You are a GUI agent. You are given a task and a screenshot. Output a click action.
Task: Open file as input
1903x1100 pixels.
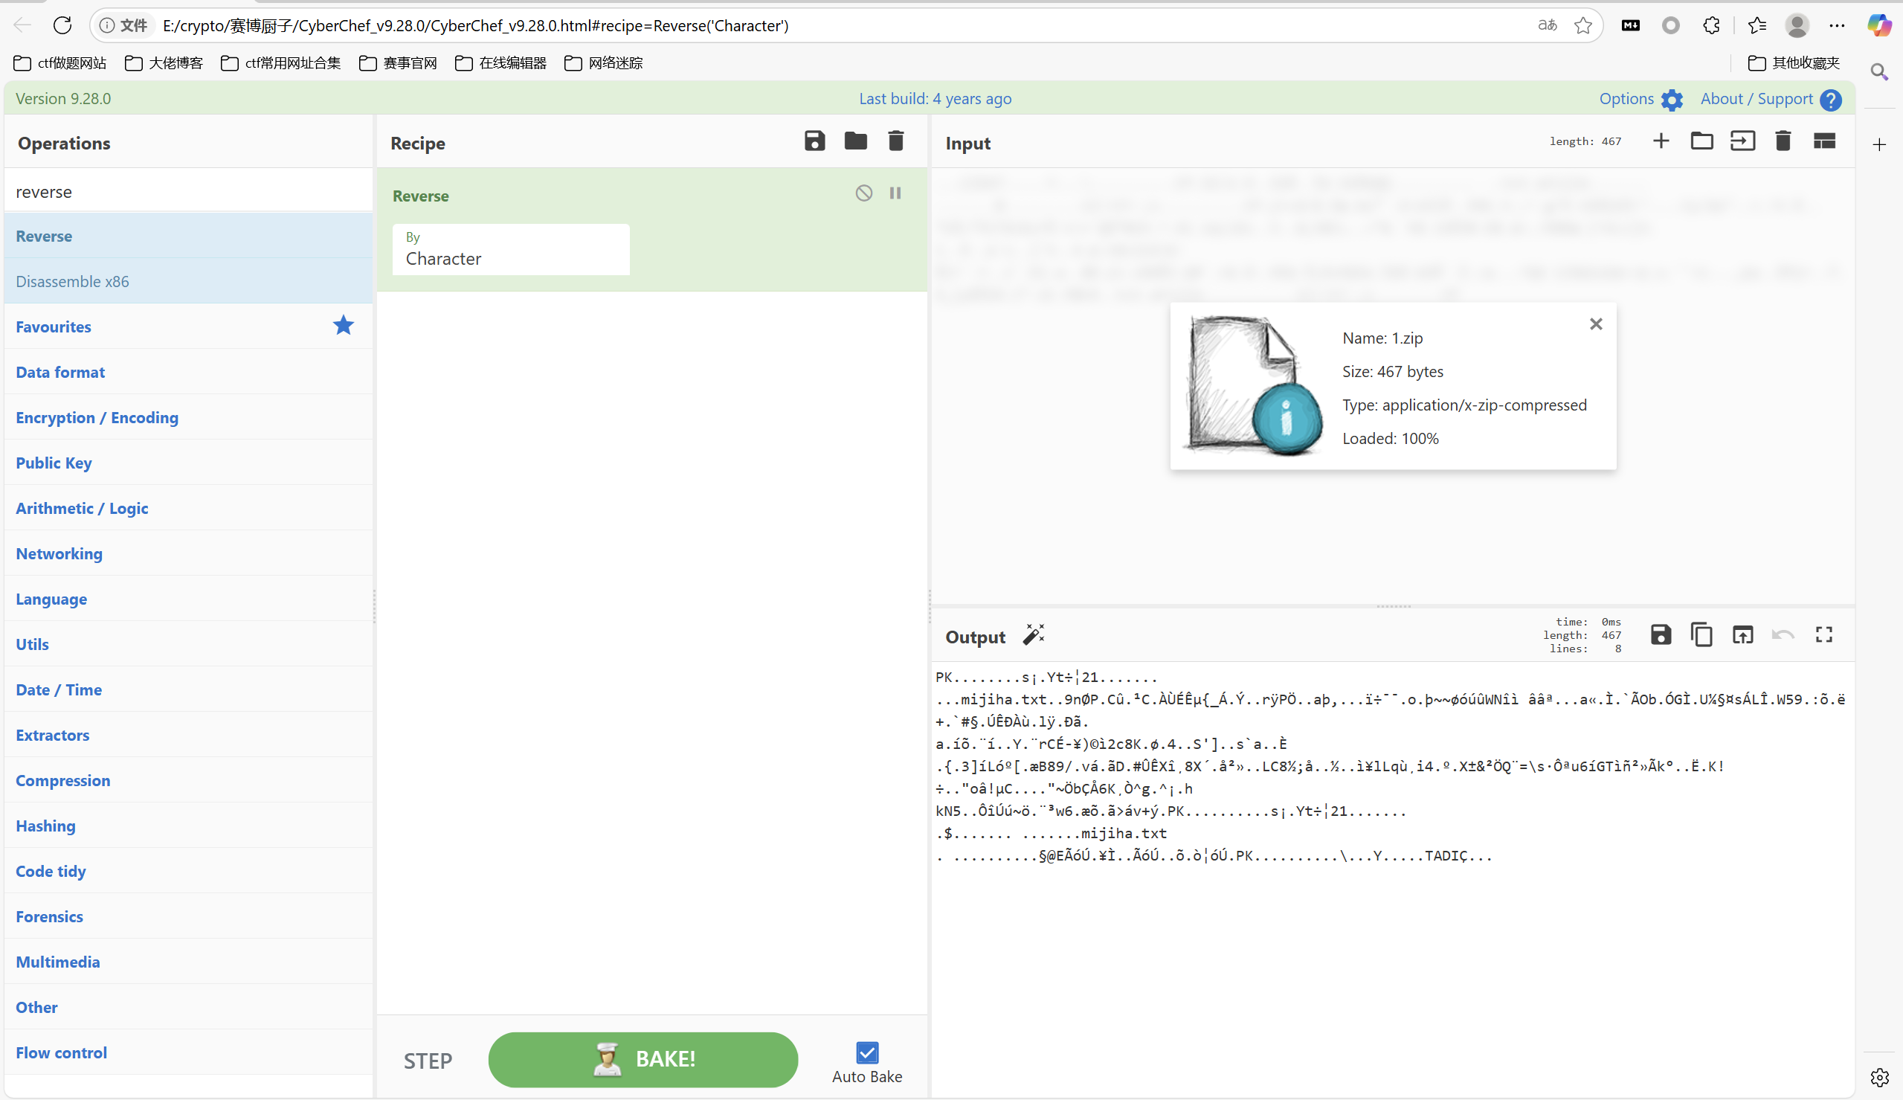1742,141
